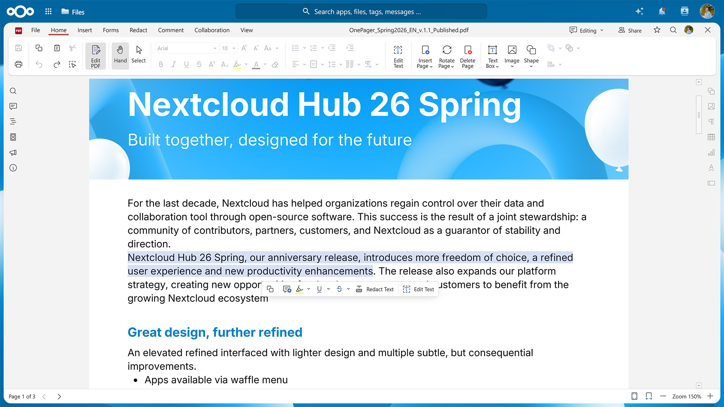Show the Headings navigation panel
The height and width of the screenshot is (407, 724).
[13, 122]
